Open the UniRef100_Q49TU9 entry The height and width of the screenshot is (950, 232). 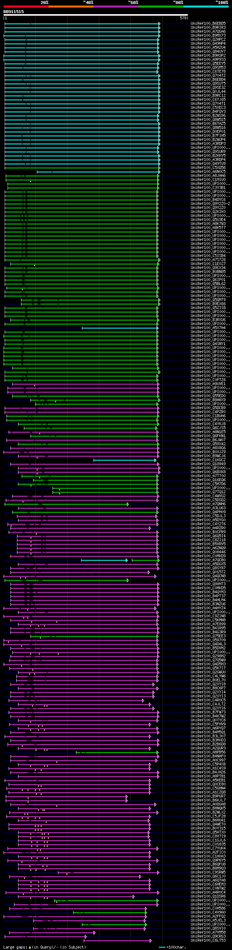pyautogui.click(x=208, y=164)
